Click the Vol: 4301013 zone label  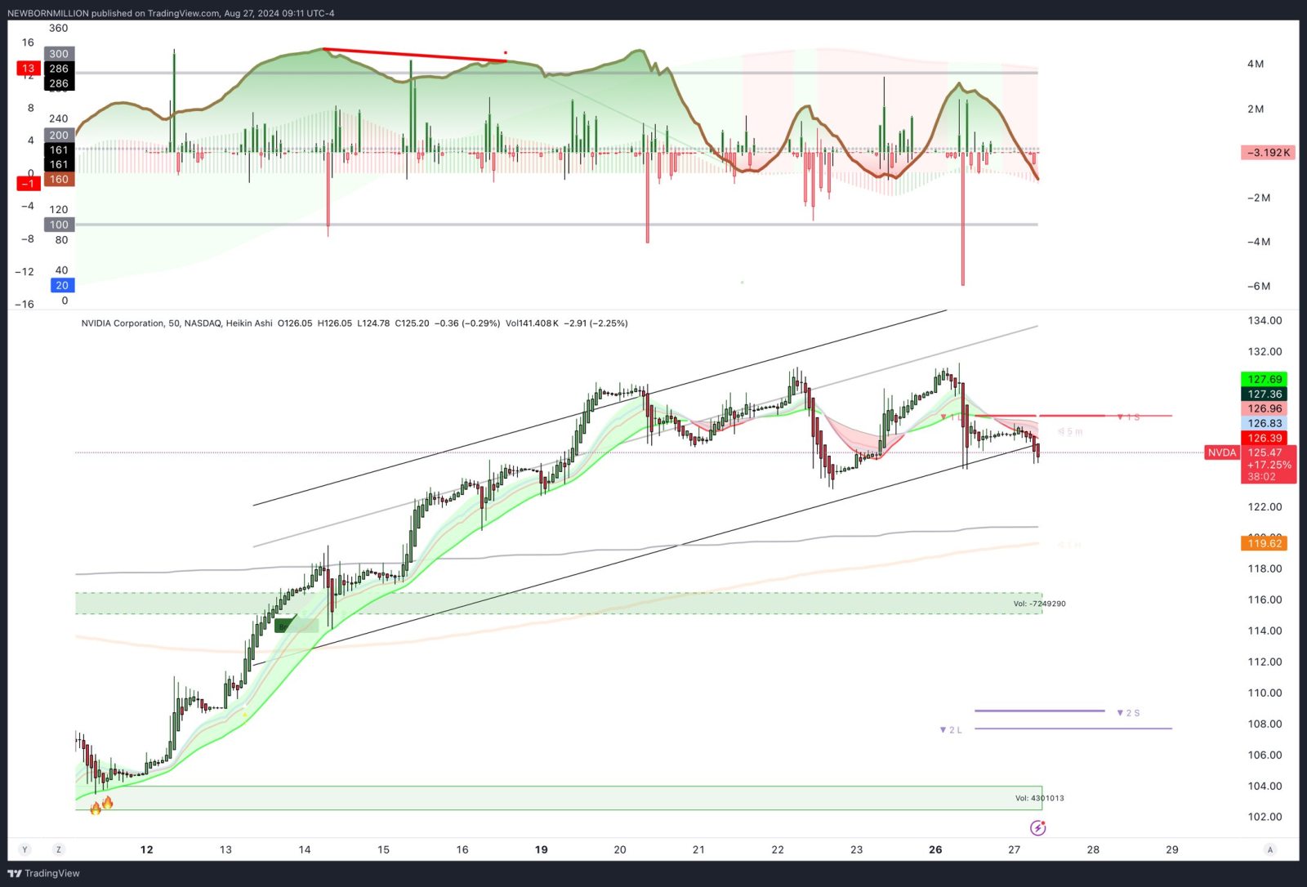[x=1039, y=798]
